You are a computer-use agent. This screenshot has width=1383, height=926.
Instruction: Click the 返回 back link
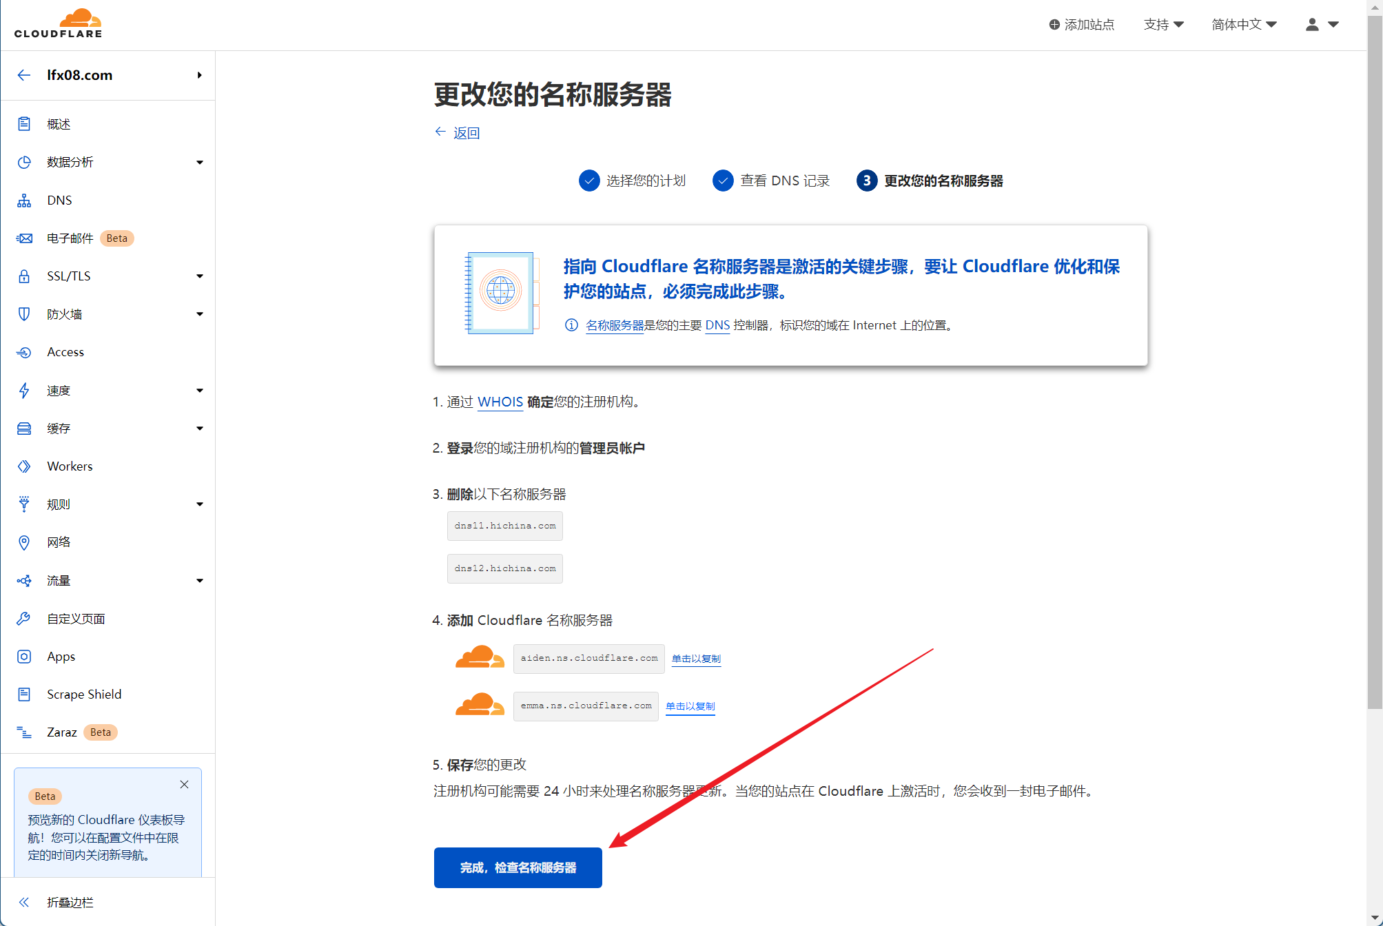[458, 133]
